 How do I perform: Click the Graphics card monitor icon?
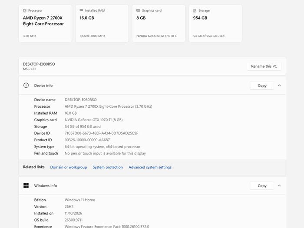click(x=138, y=10)
